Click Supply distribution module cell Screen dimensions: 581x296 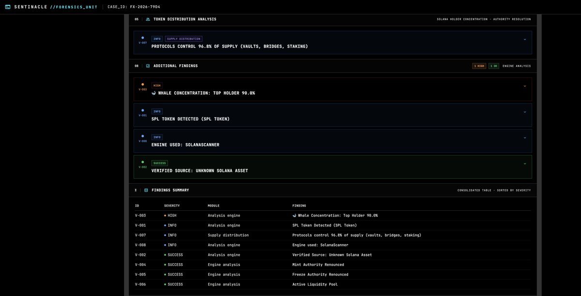pyautogui.click(x=228, y=235)
